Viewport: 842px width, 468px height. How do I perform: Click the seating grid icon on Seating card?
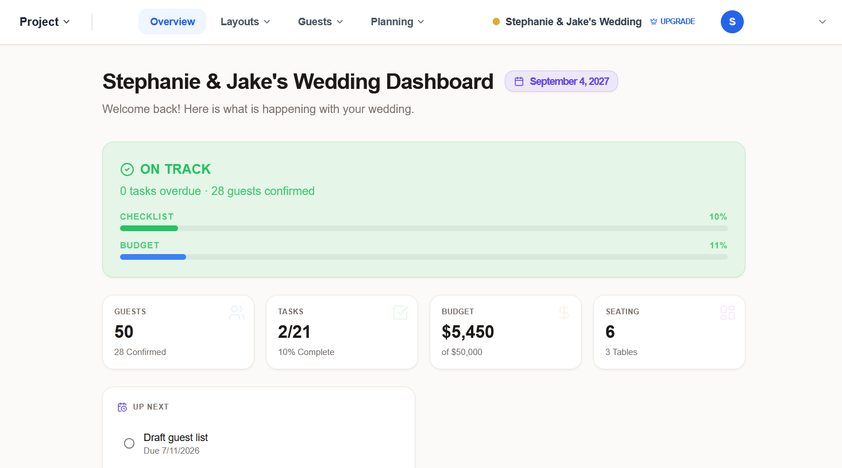tap(728, 313)
